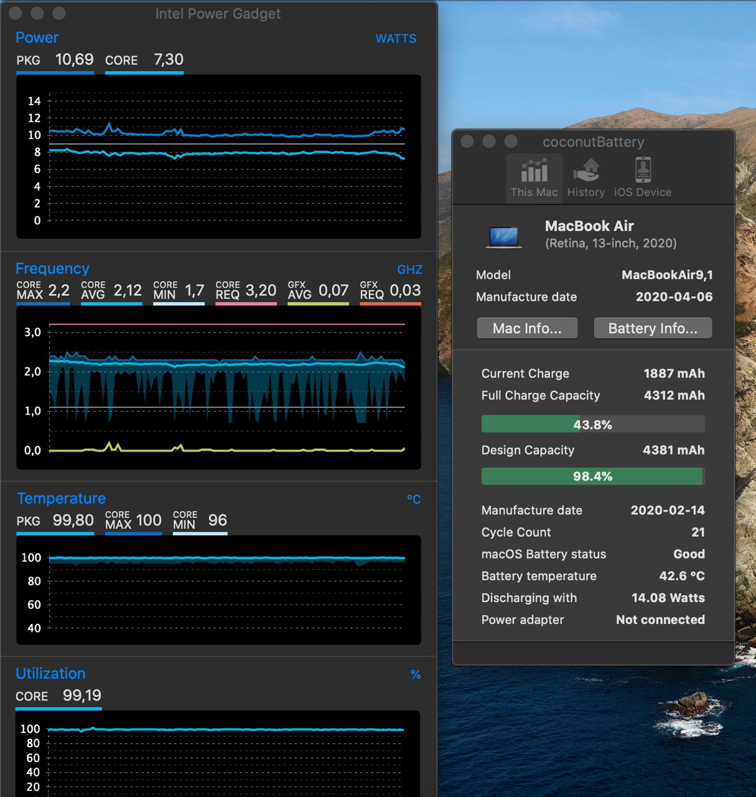This screenshot has width=756, height=797.
Task: Click Full Charge Capacity 4312 mAh
Action: (674, 395)
